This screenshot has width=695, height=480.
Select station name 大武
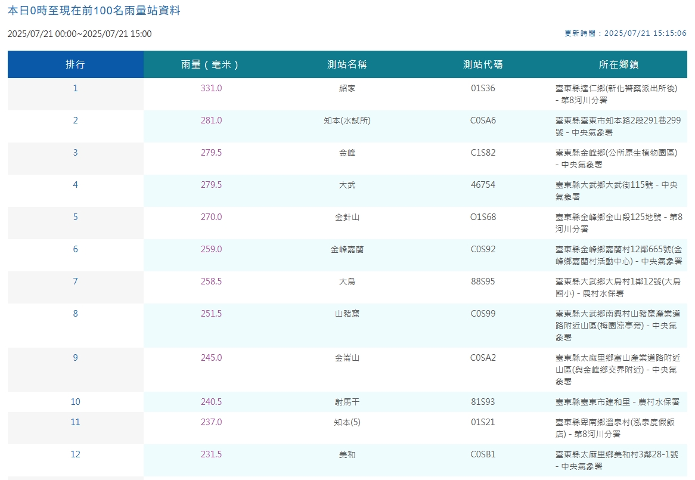pyautogui.click(x=347, y=185)
